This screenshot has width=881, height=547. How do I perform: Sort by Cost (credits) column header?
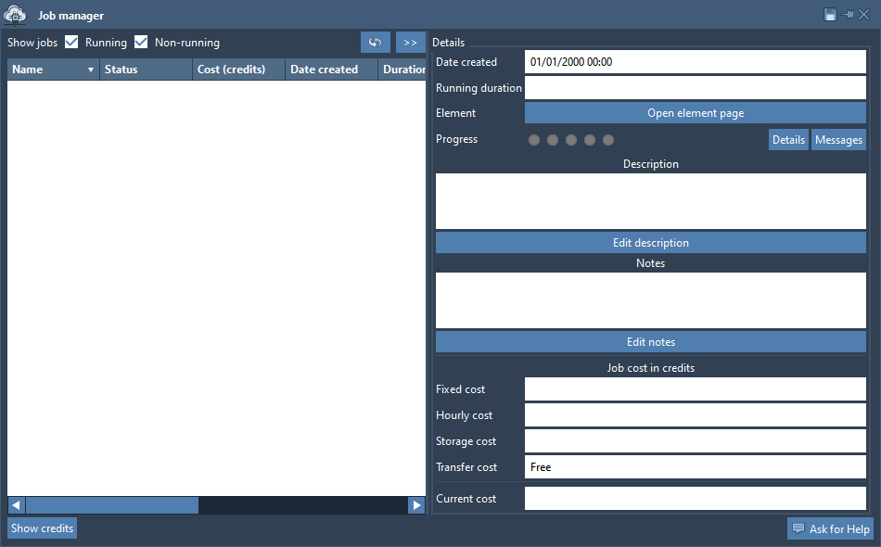click(x=238, y=70)
